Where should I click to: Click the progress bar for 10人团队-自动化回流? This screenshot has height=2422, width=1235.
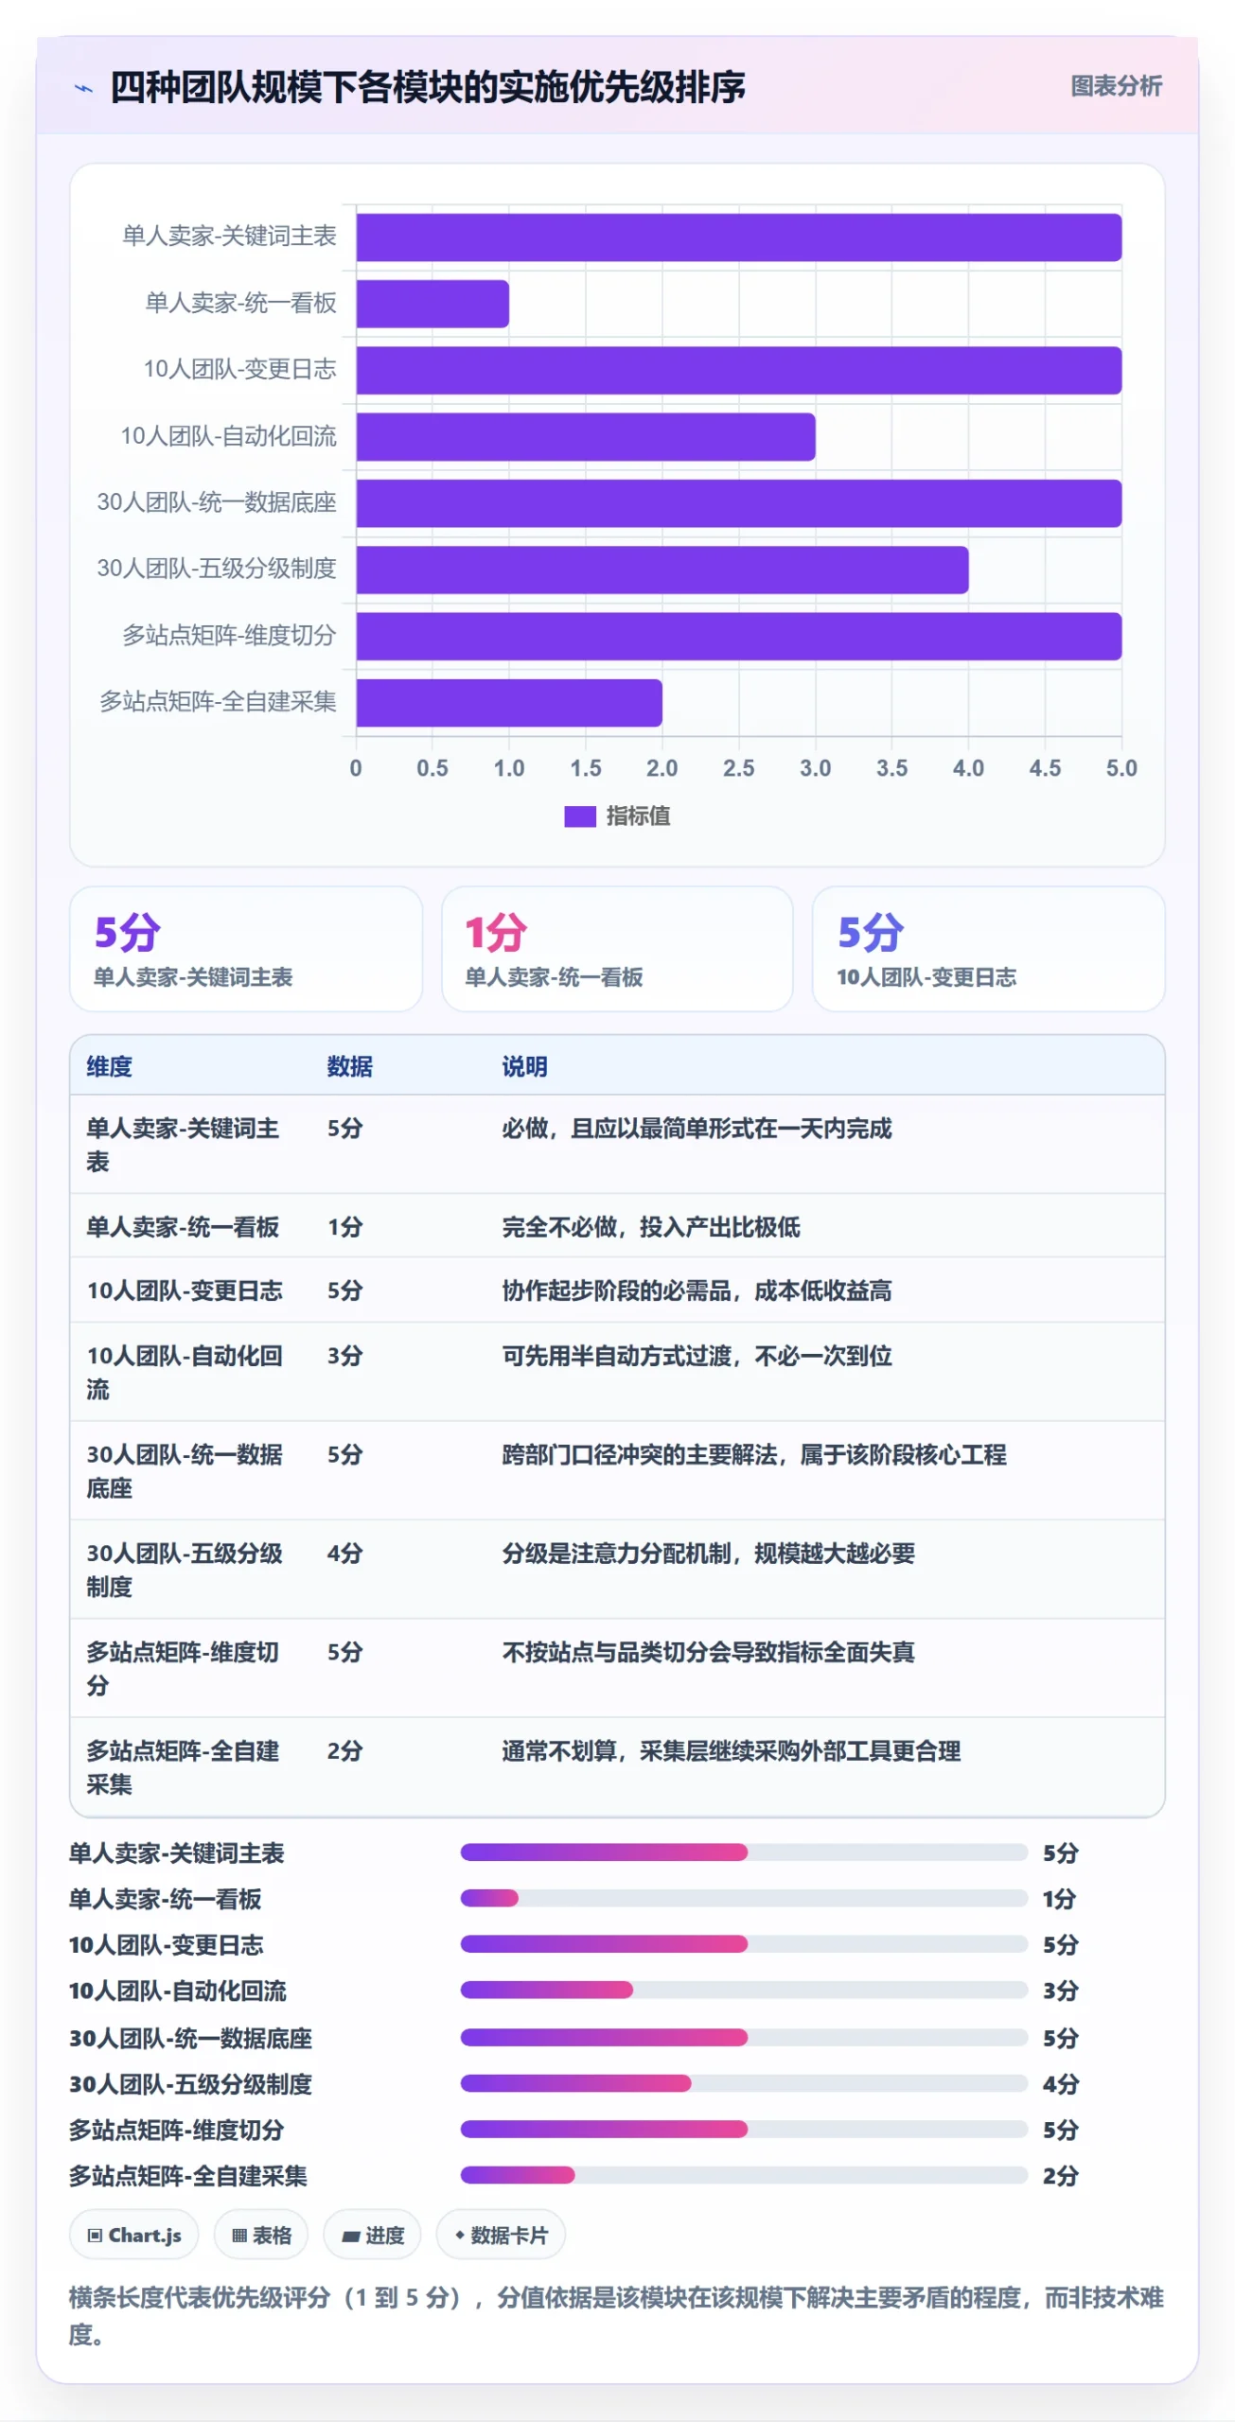[744, 1990]
